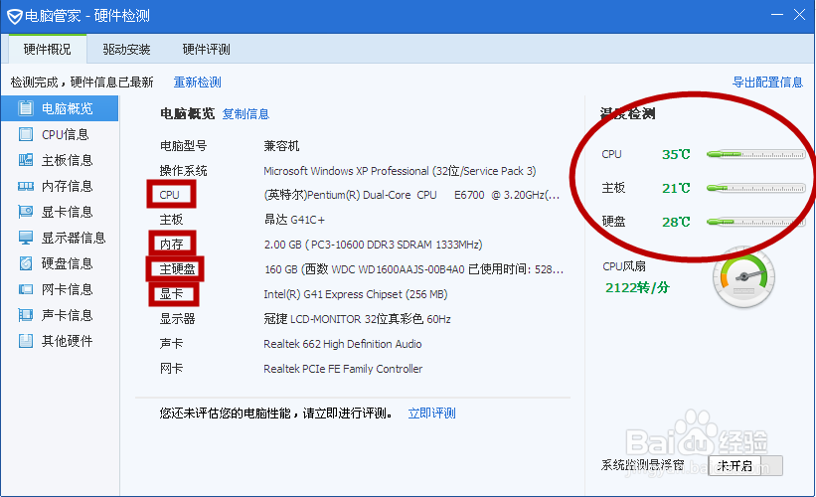This screenshot has width=816, height=497.
Task: Click the 昂达 G41C+ motherboard value
Action: [x=294, y=220]
